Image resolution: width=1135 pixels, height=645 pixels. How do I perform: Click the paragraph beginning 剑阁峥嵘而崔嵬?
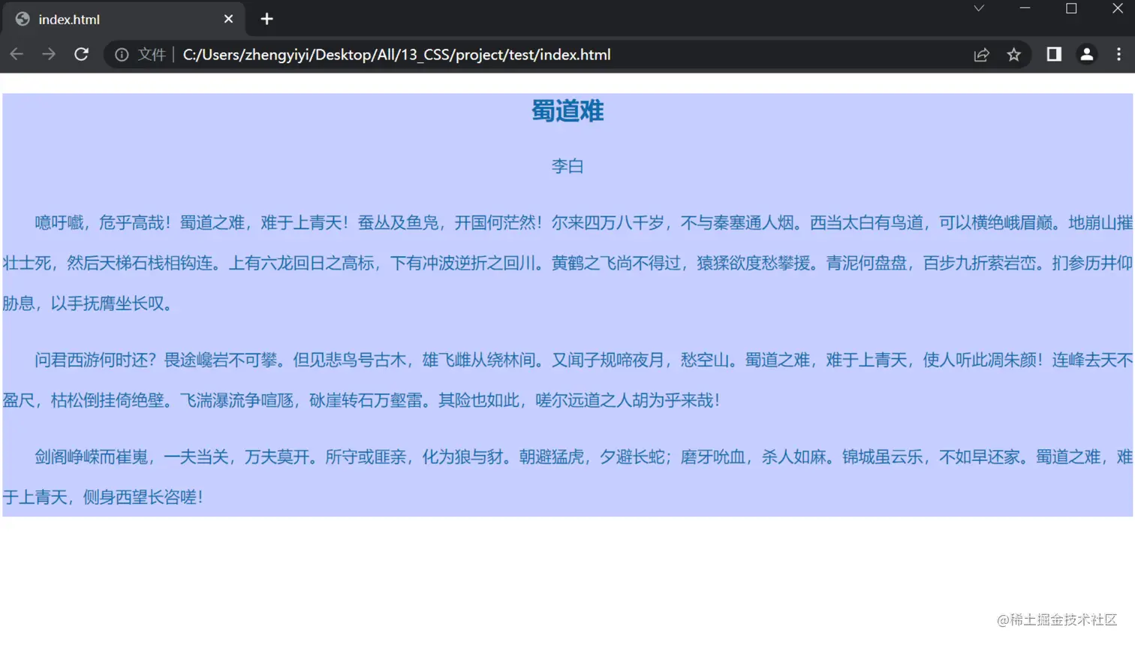tap(567, 477)
